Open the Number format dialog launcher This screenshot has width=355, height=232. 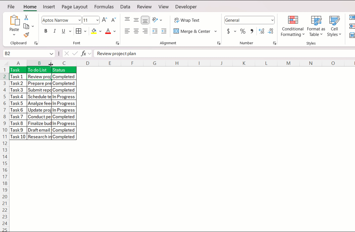(x=274, y=43)
